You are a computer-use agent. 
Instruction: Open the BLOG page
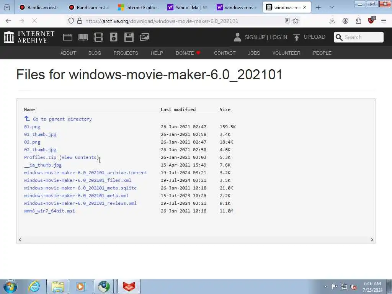95,53
